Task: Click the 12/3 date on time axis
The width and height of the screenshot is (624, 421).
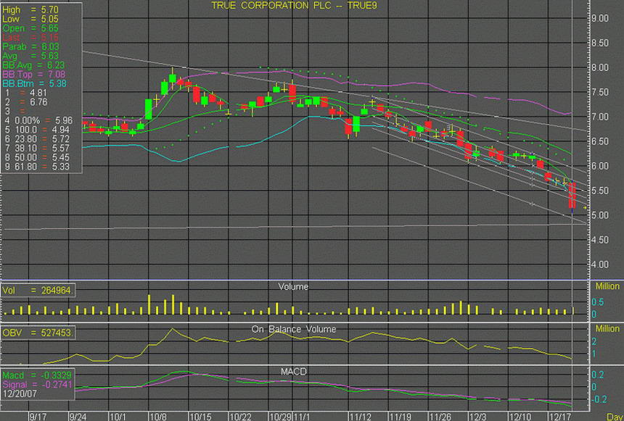Action: [477, 417]
